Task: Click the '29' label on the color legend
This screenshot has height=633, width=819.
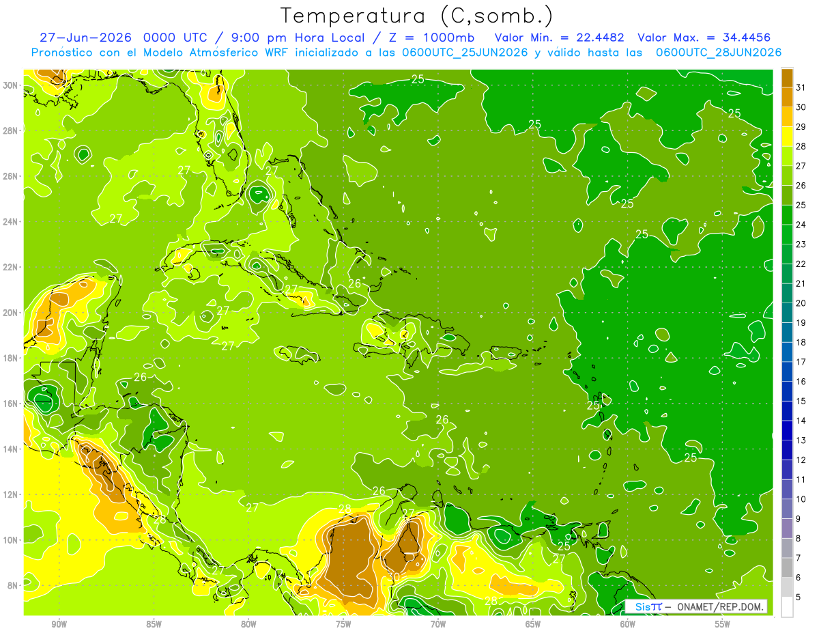Action: 801,127
